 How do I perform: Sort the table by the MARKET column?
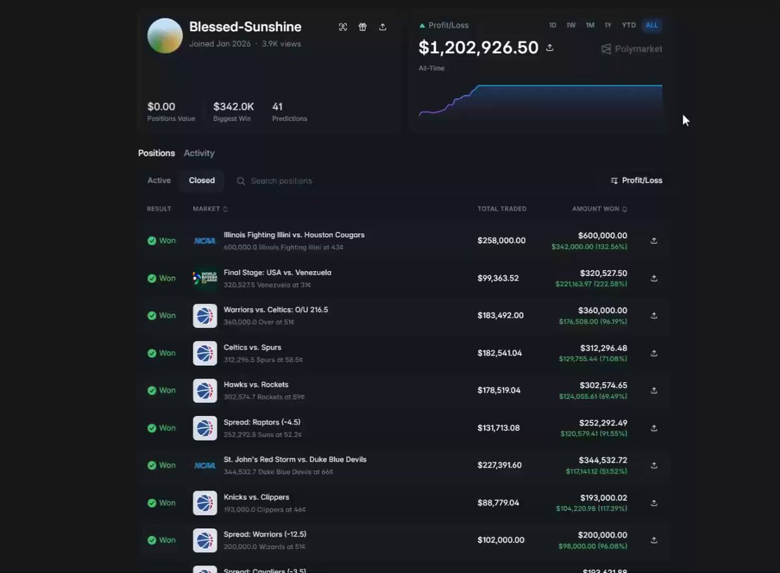click(211, 209)
